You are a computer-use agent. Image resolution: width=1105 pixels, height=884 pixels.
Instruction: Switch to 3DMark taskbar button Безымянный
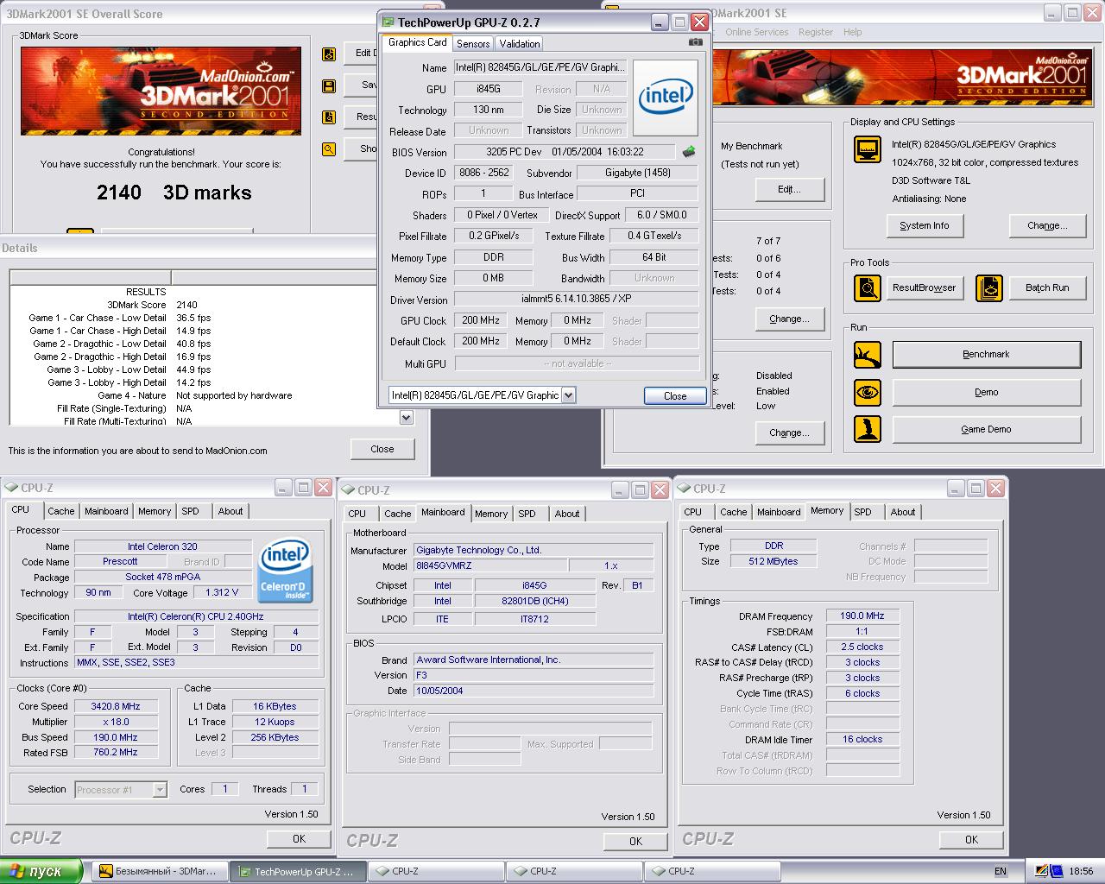[161, 871]
